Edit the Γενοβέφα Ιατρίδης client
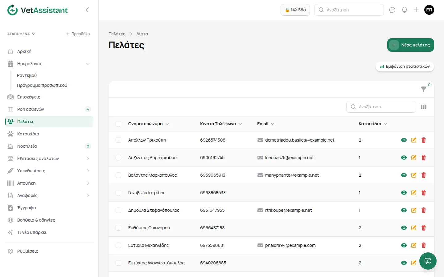 coord(414,193)
